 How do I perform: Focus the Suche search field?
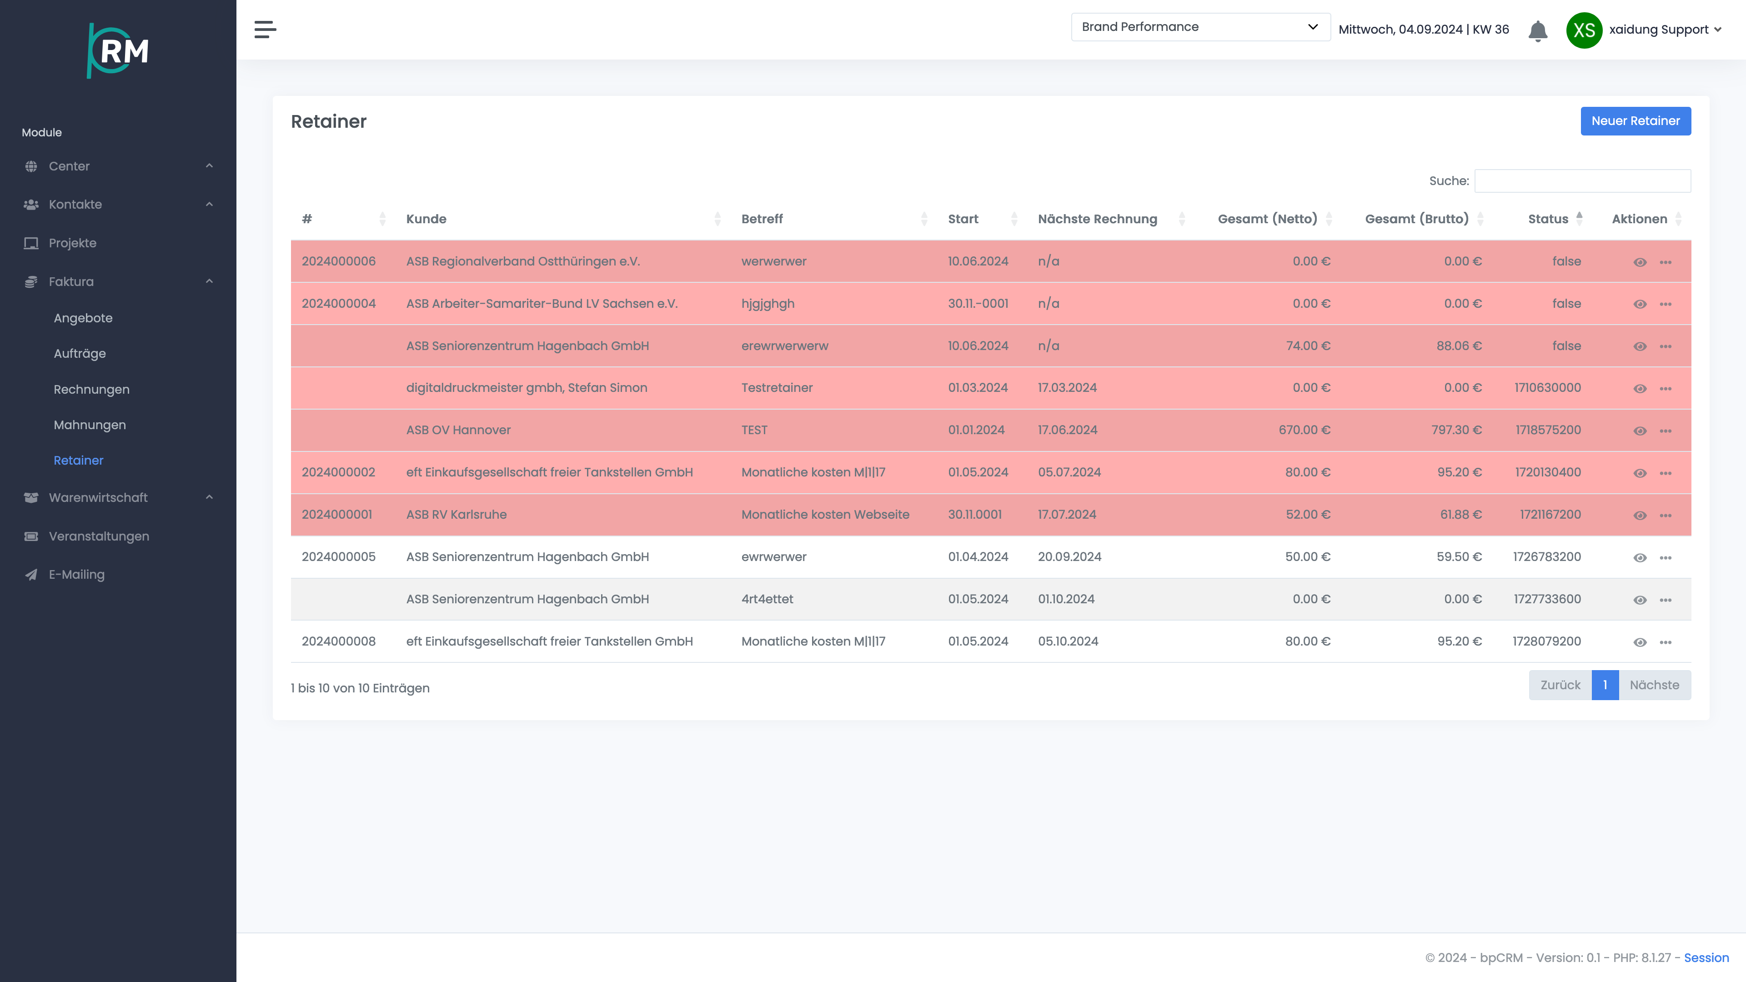click(x=1582, y=181)
